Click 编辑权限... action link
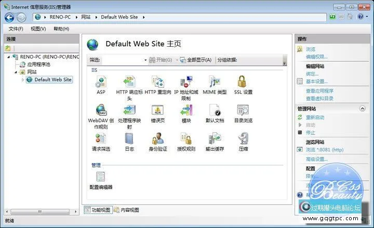This screenshot has height=228, width=374. pos(317,57)
